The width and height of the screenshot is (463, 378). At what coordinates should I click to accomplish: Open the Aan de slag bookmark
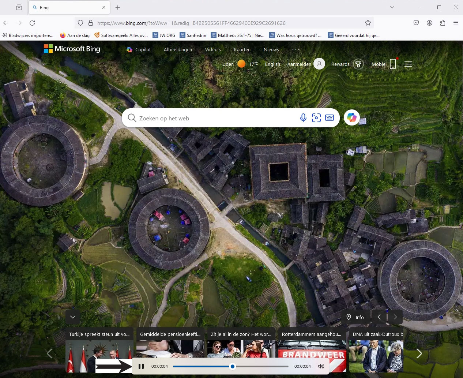tap(75, 35)
